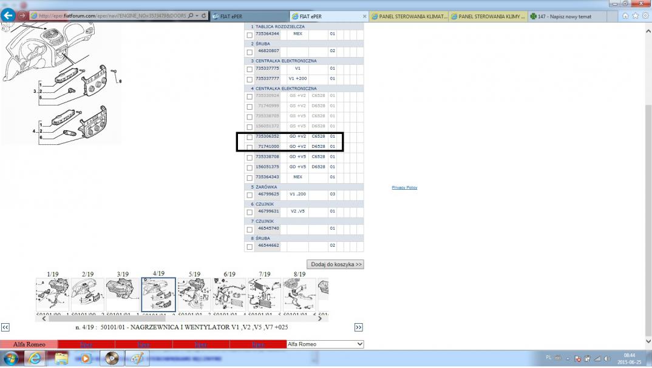This screenshot has width=652, height=368.
Task: Tick checkbox for part 735306352
Action: pos(250,138)
